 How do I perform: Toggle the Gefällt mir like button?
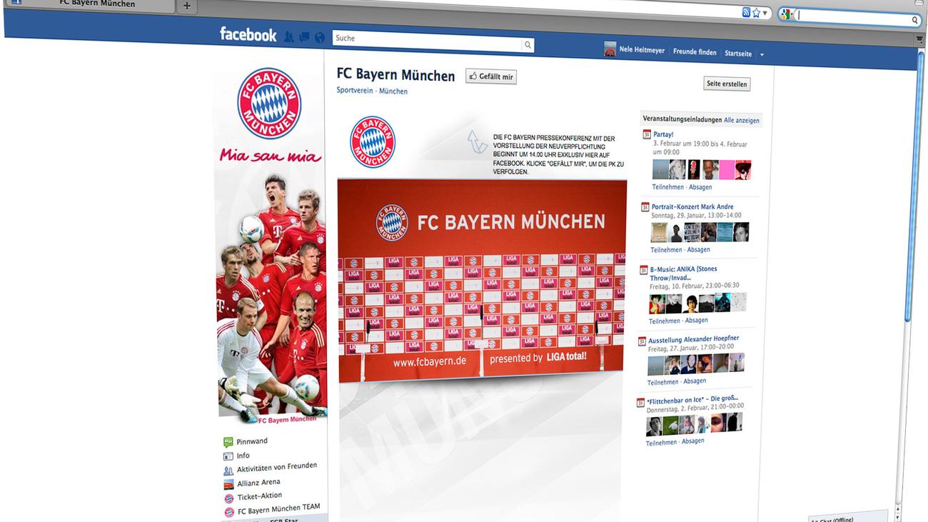tap(490, 76)
